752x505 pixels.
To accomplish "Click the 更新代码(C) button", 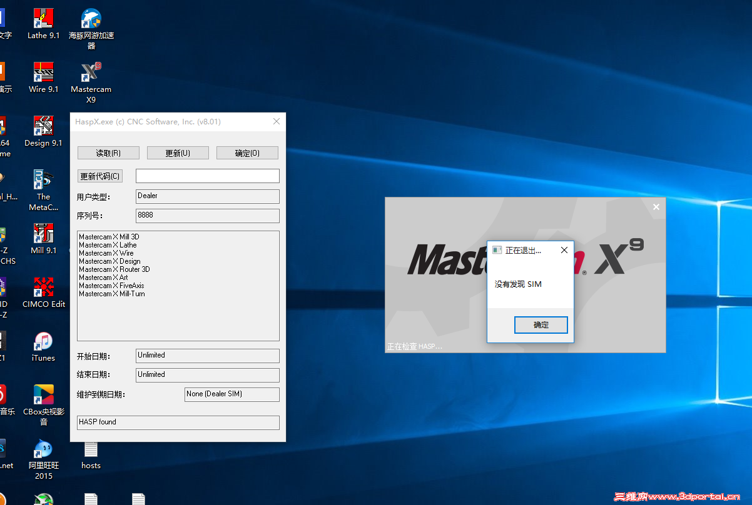I will [100, 176].
